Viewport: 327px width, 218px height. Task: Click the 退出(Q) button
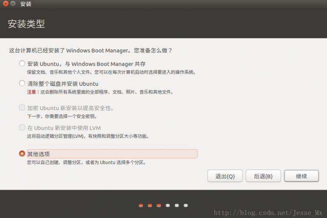tap(225, 176)
